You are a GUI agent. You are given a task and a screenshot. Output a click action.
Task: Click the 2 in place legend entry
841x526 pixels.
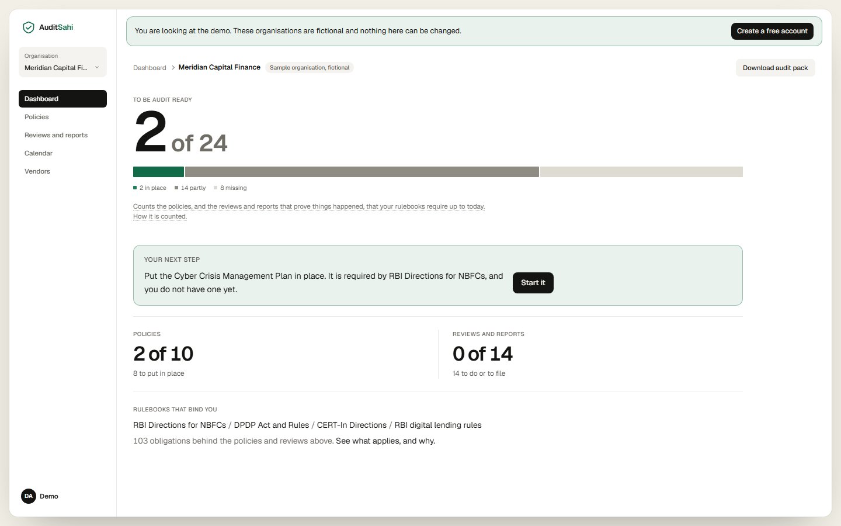[150, 188]
